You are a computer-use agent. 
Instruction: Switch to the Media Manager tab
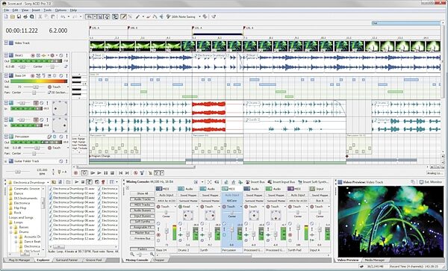375,260
